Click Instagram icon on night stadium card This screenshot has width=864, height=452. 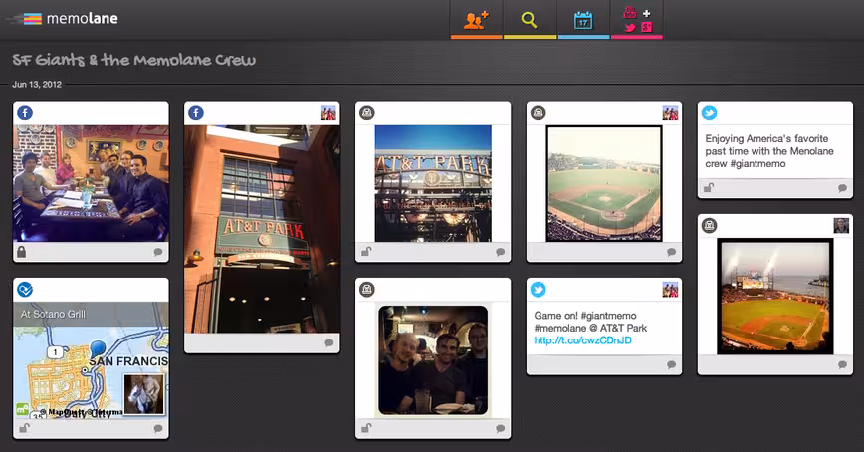(x=709, y=225)
